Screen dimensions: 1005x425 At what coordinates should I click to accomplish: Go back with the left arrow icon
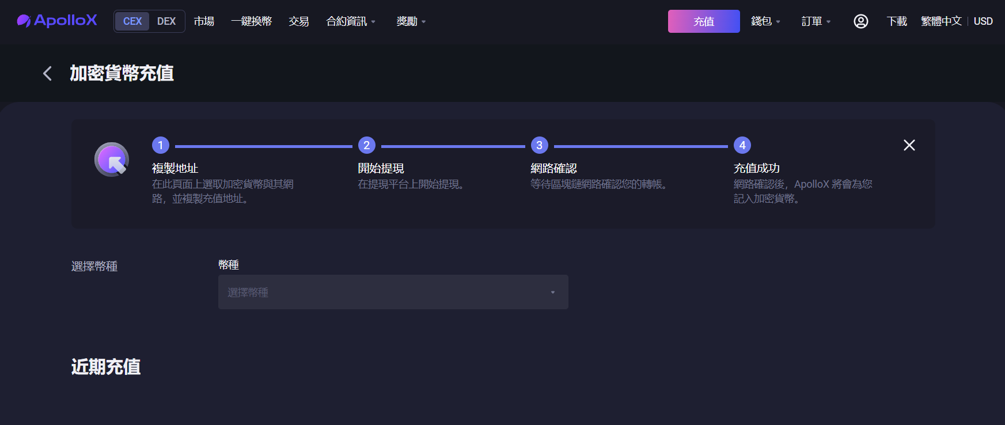(x=47, y=73)
